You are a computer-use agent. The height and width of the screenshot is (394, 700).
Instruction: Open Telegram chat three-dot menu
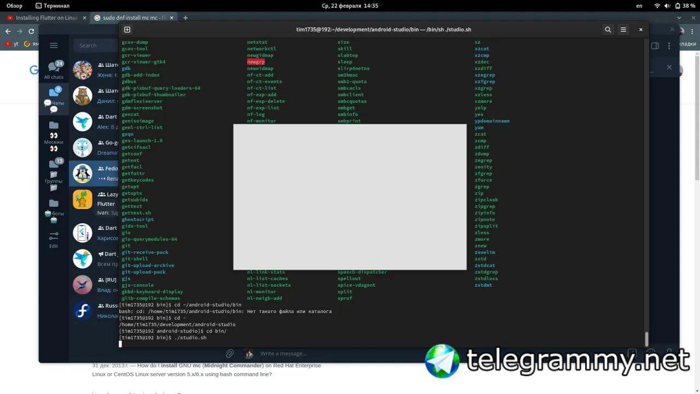pos(669,45)
